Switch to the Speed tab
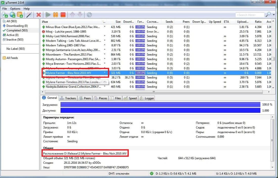 130,98
